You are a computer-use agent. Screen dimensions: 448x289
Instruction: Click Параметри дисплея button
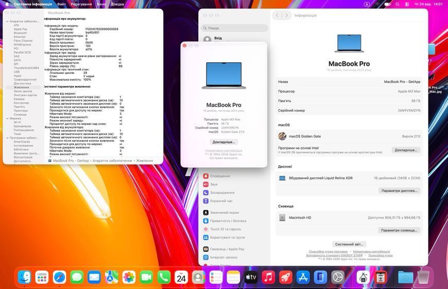click(399, 191)
